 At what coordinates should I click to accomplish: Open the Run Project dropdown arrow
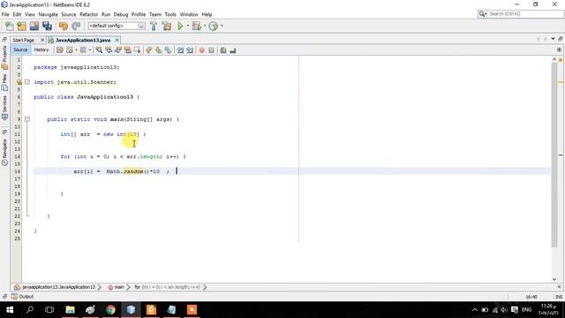(188, 26)
